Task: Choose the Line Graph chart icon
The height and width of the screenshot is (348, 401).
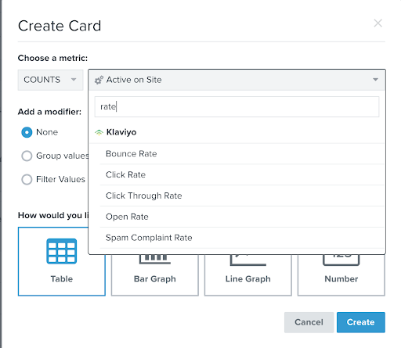Action: 248,260
